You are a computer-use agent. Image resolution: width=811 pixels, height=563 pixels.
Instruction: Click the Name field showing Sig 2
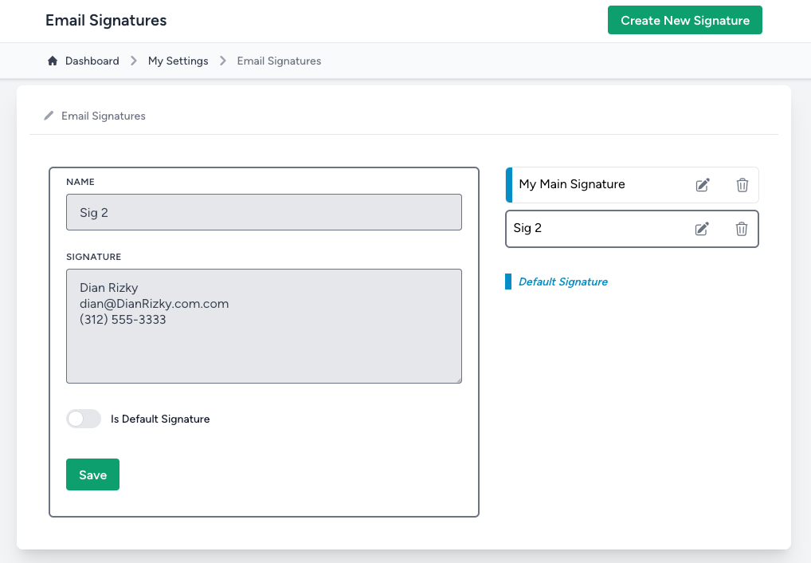tap(264, 211)
